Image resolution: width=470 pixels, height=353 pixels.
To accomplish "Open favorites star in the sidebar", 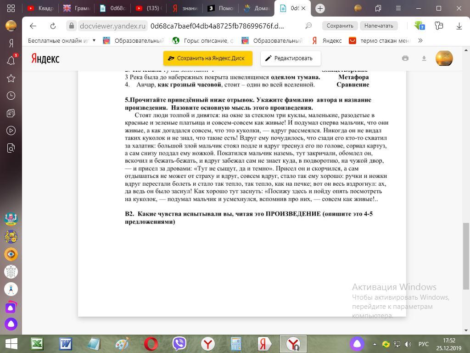I will 11,78.
